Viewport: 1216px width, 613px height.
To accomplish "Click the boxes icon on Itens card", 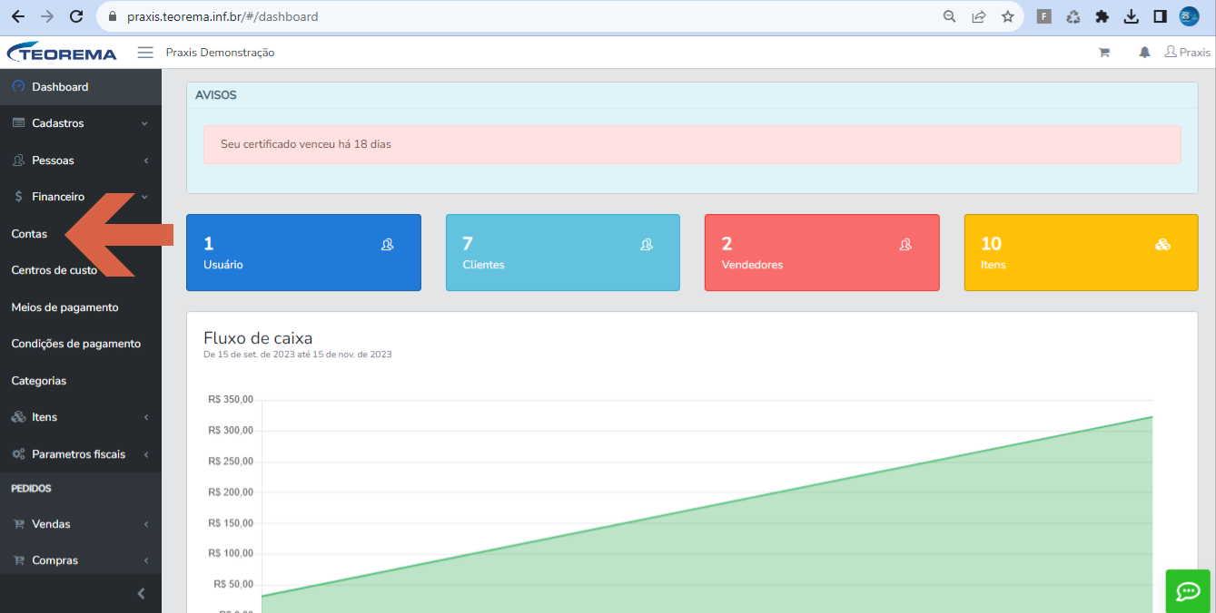I will (x=1162, y=244).
